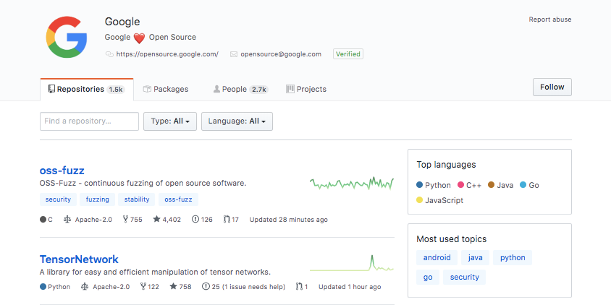
Task: Click the People tab person icon
Action: (216, 89)
